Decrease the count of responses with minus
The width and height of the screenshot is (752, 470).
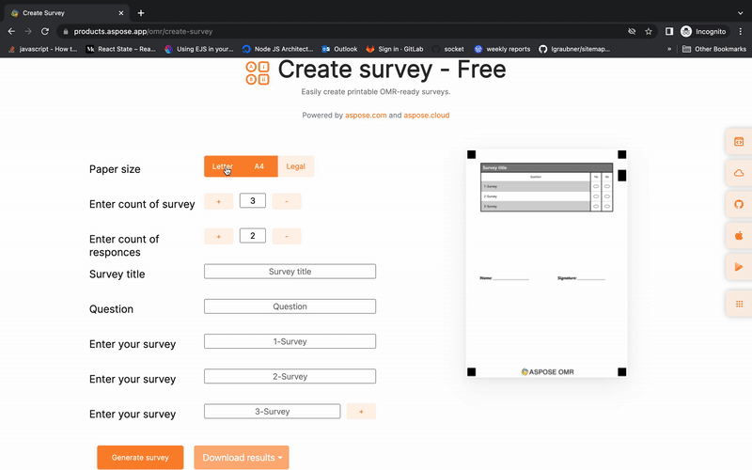(287, 236)
